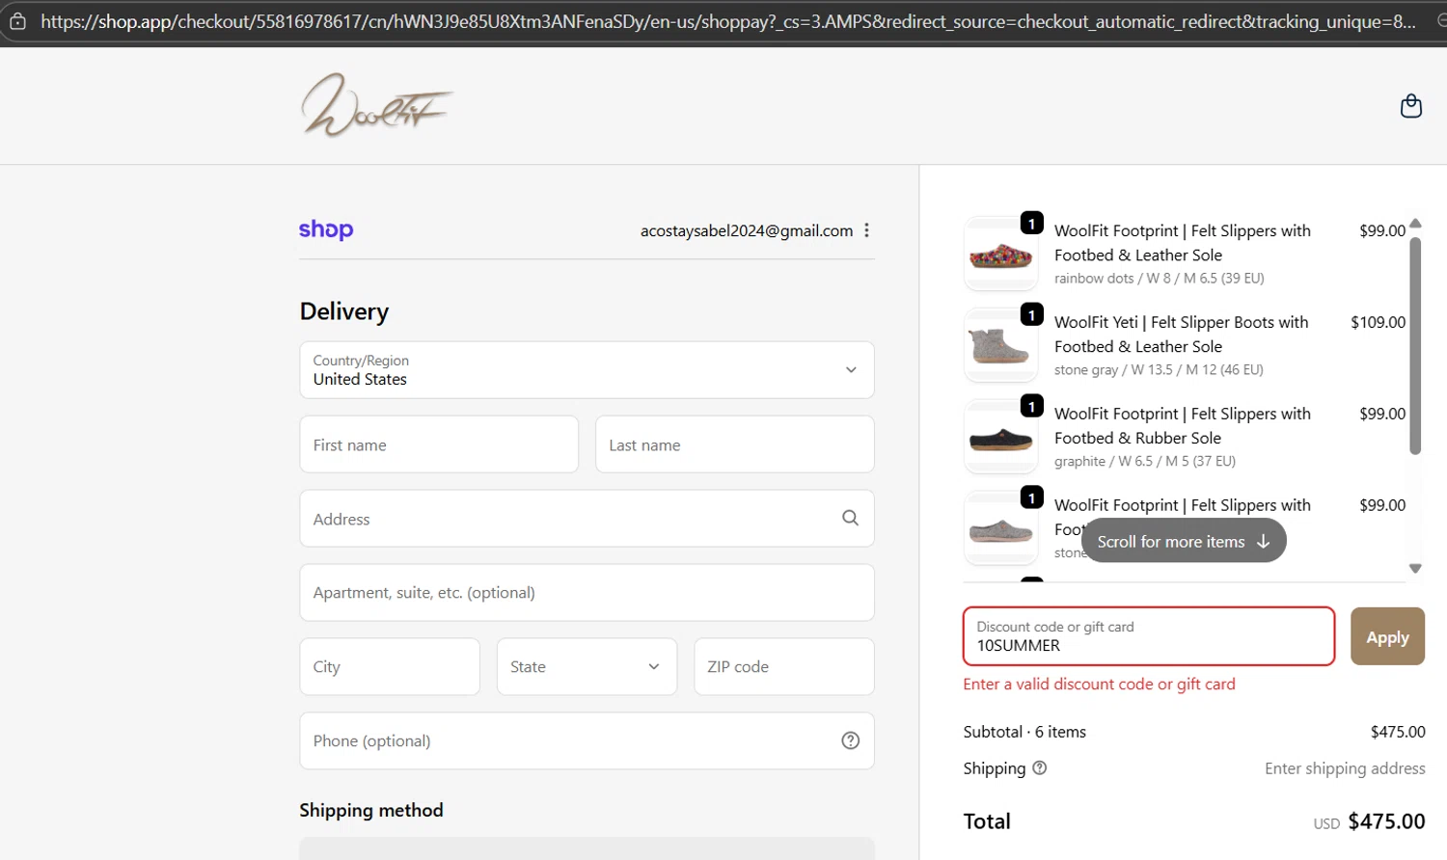Click the site security lock icon in address bar
The image size is (1447, 860).
tap(17, 21)
